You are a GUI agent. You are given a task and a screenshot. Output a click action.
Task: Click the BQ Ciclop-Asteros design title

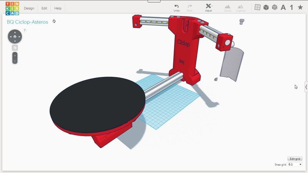(27, 22)
